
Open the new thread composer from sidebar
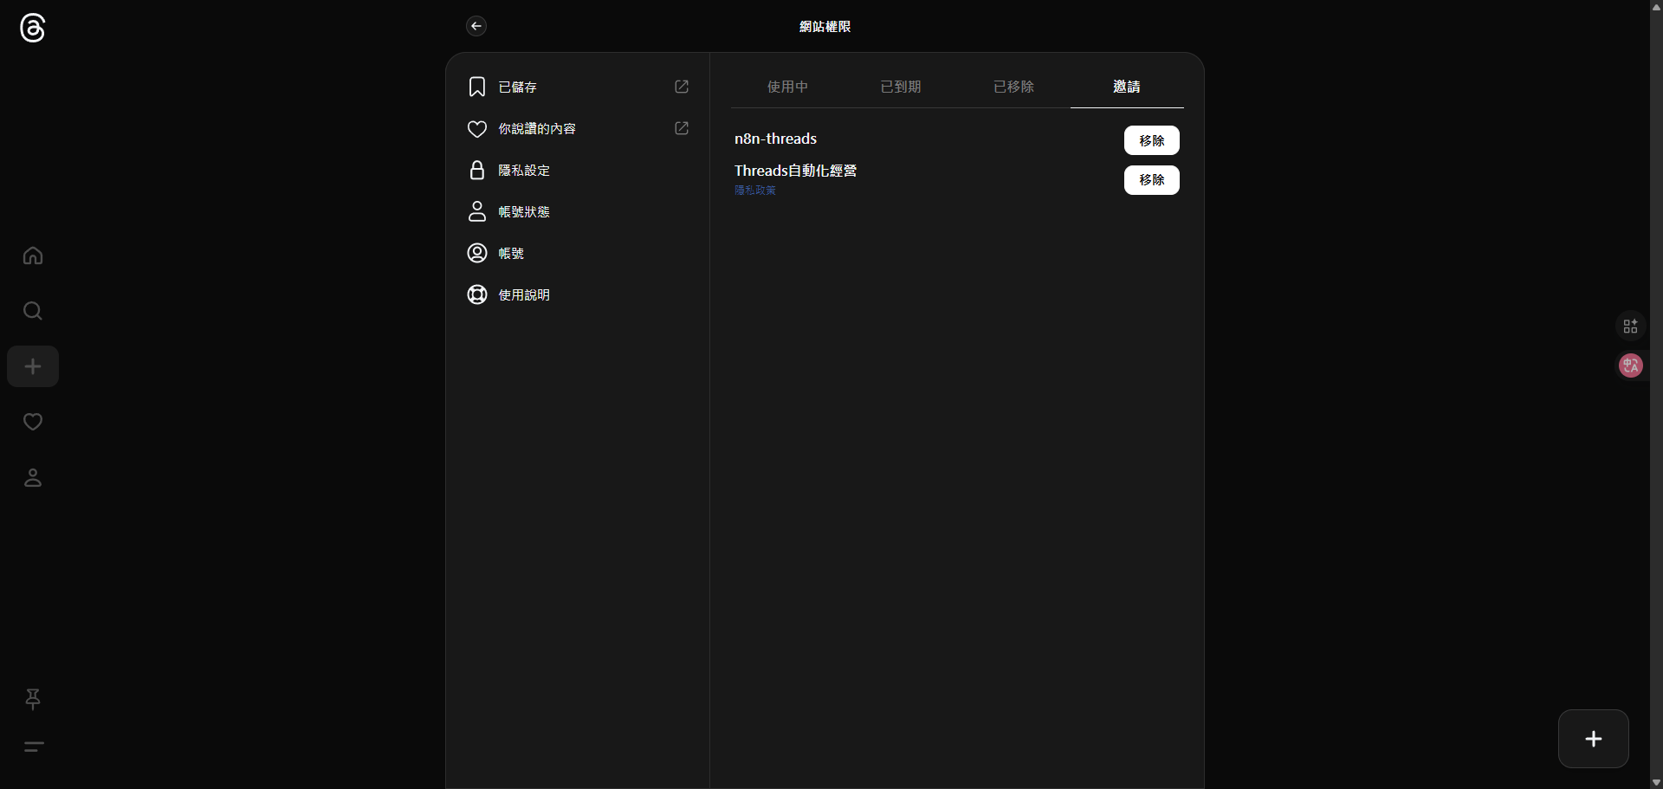point(32,365)
